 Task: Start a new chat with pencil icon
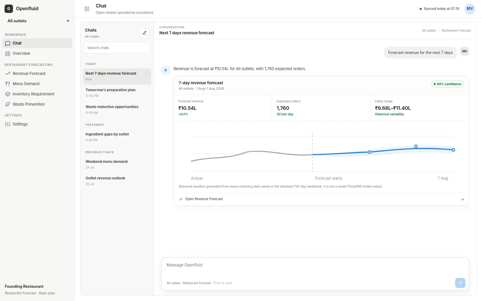[144, 33]
